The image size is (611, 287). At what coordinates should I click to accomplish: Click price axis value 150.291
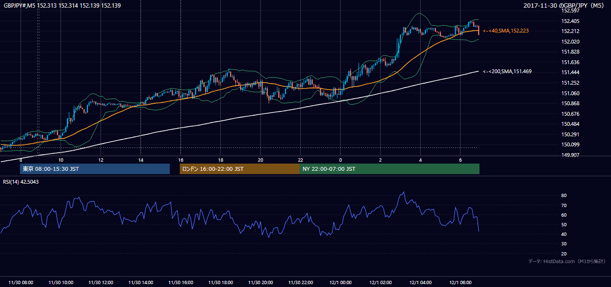570,134
